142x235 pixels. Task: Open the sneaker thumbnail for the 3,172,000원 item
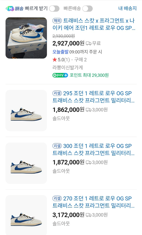point(26,215)
